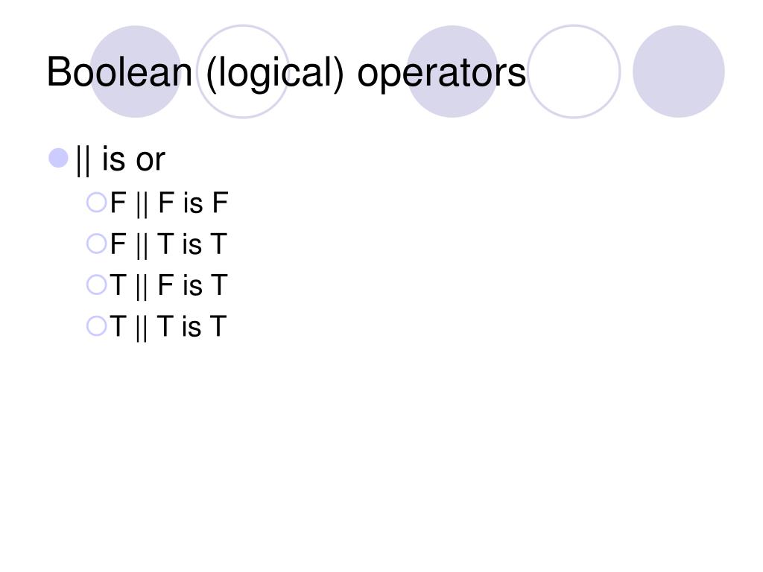Image resolution: width=763 pixels, height=572 pixels.
Task: Click the line "T || F is T"
Action: pos(168,286)
